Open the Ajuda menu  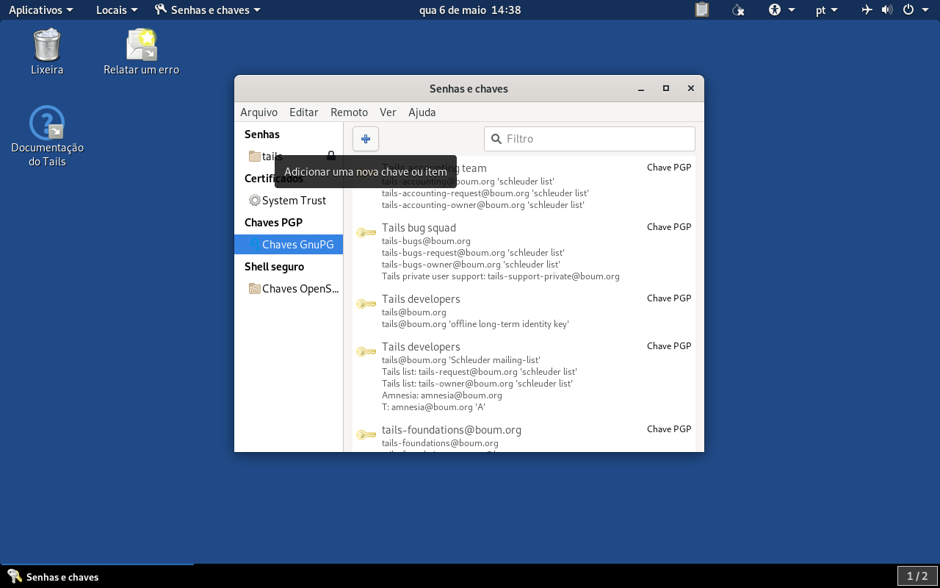pyautogui.click(x=422, y=112)
